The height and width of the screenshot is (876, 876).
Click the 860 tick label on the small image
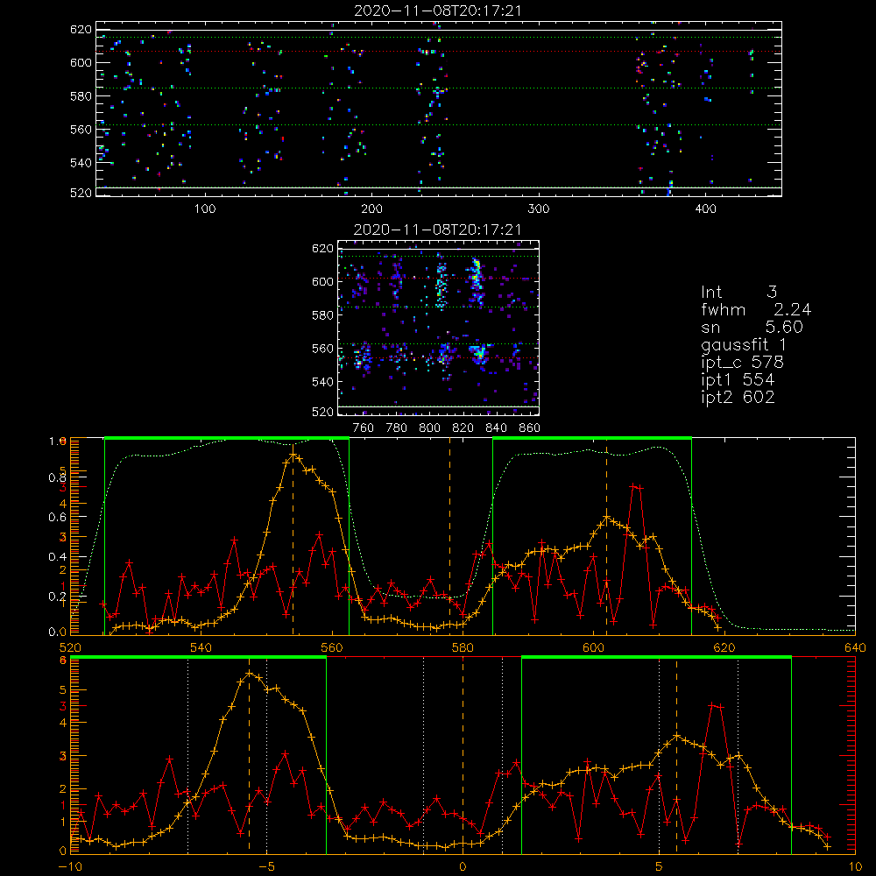[x=530, y=428]
